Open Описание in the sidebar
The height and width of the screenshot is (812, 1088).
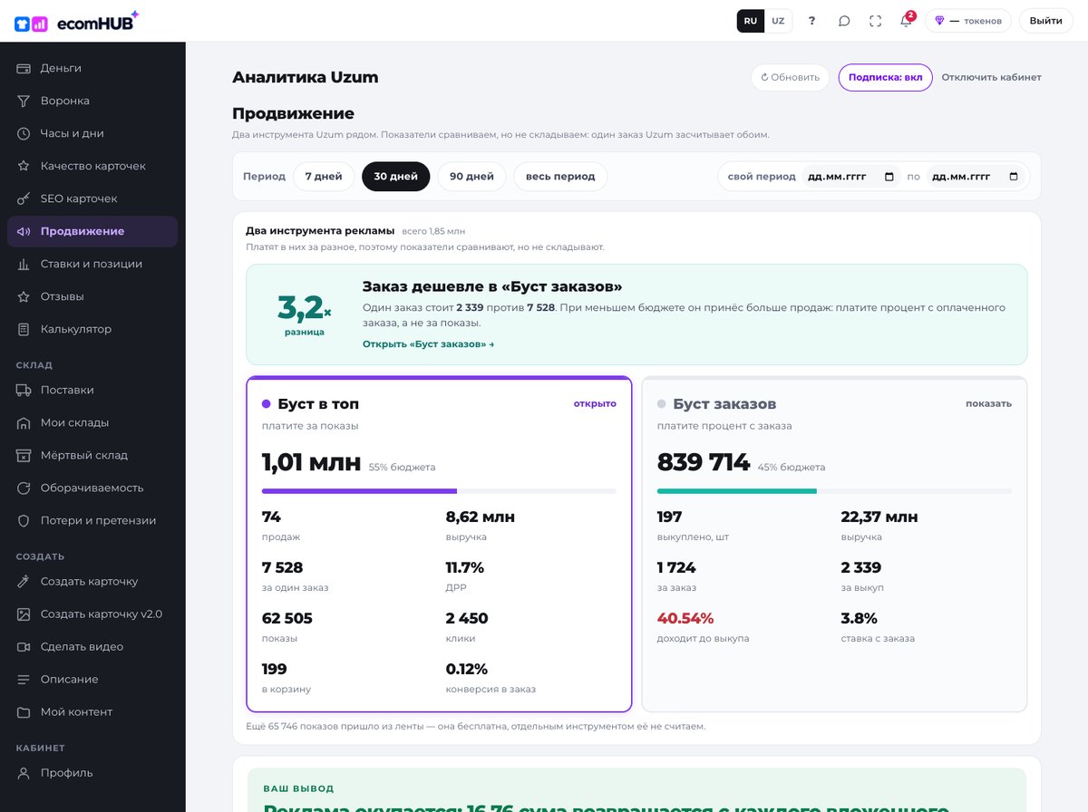[x=92, y=679]
